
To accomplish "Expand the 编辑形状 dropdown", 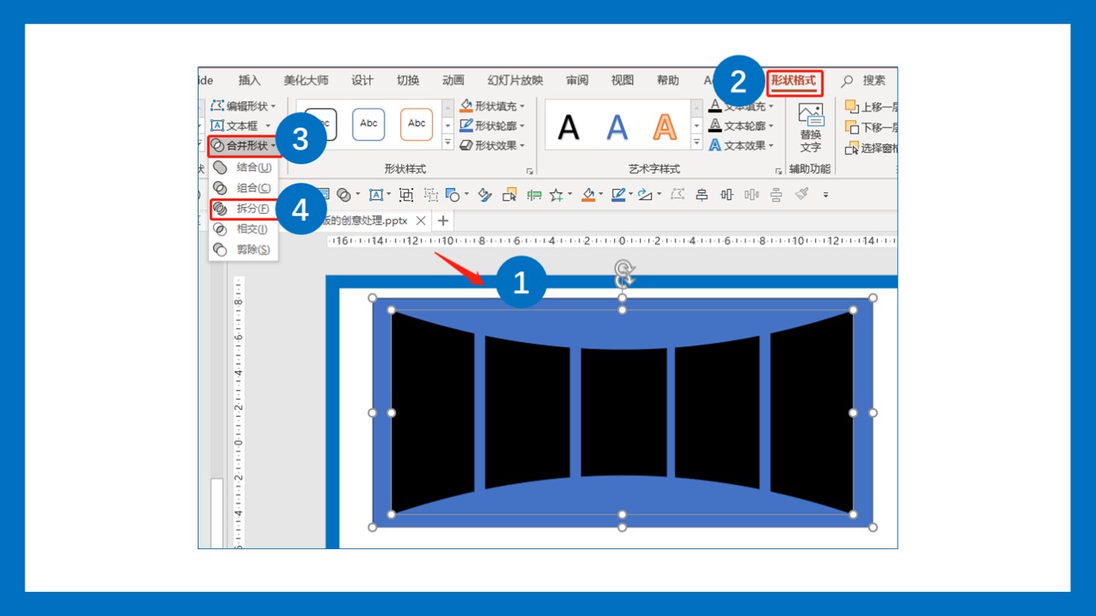I will pyautogui.click(x=244, y=106).
